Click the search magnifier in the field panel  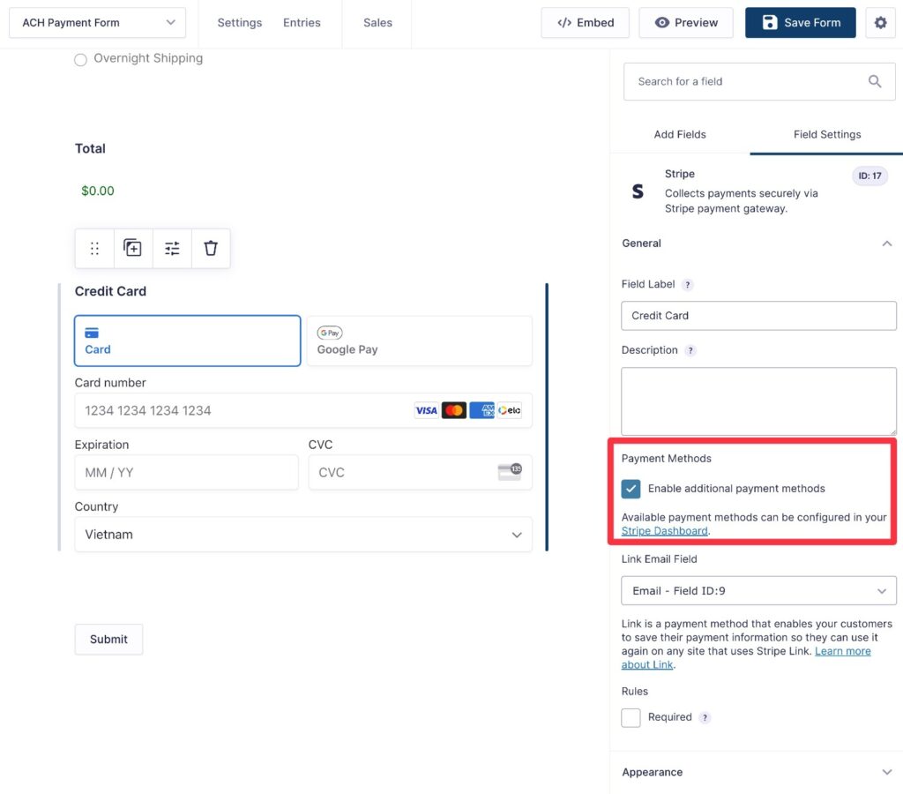[875, 80]
